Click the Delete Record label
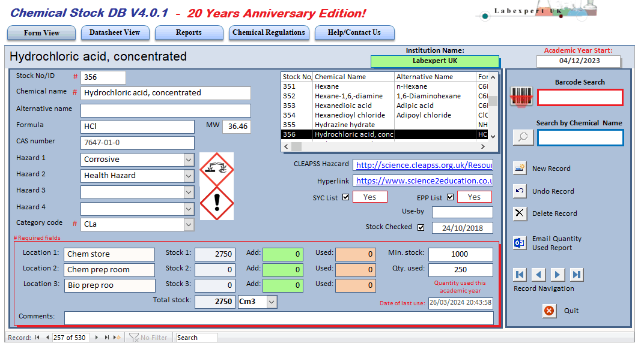Screen dimensions: 638x346 [x=554, y=213]
